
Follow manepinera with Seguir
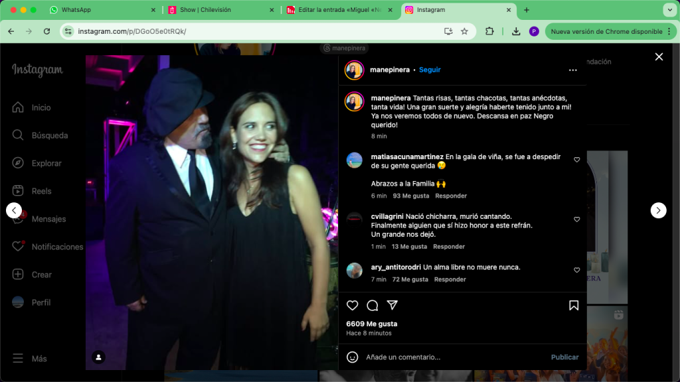click(430, 70)
